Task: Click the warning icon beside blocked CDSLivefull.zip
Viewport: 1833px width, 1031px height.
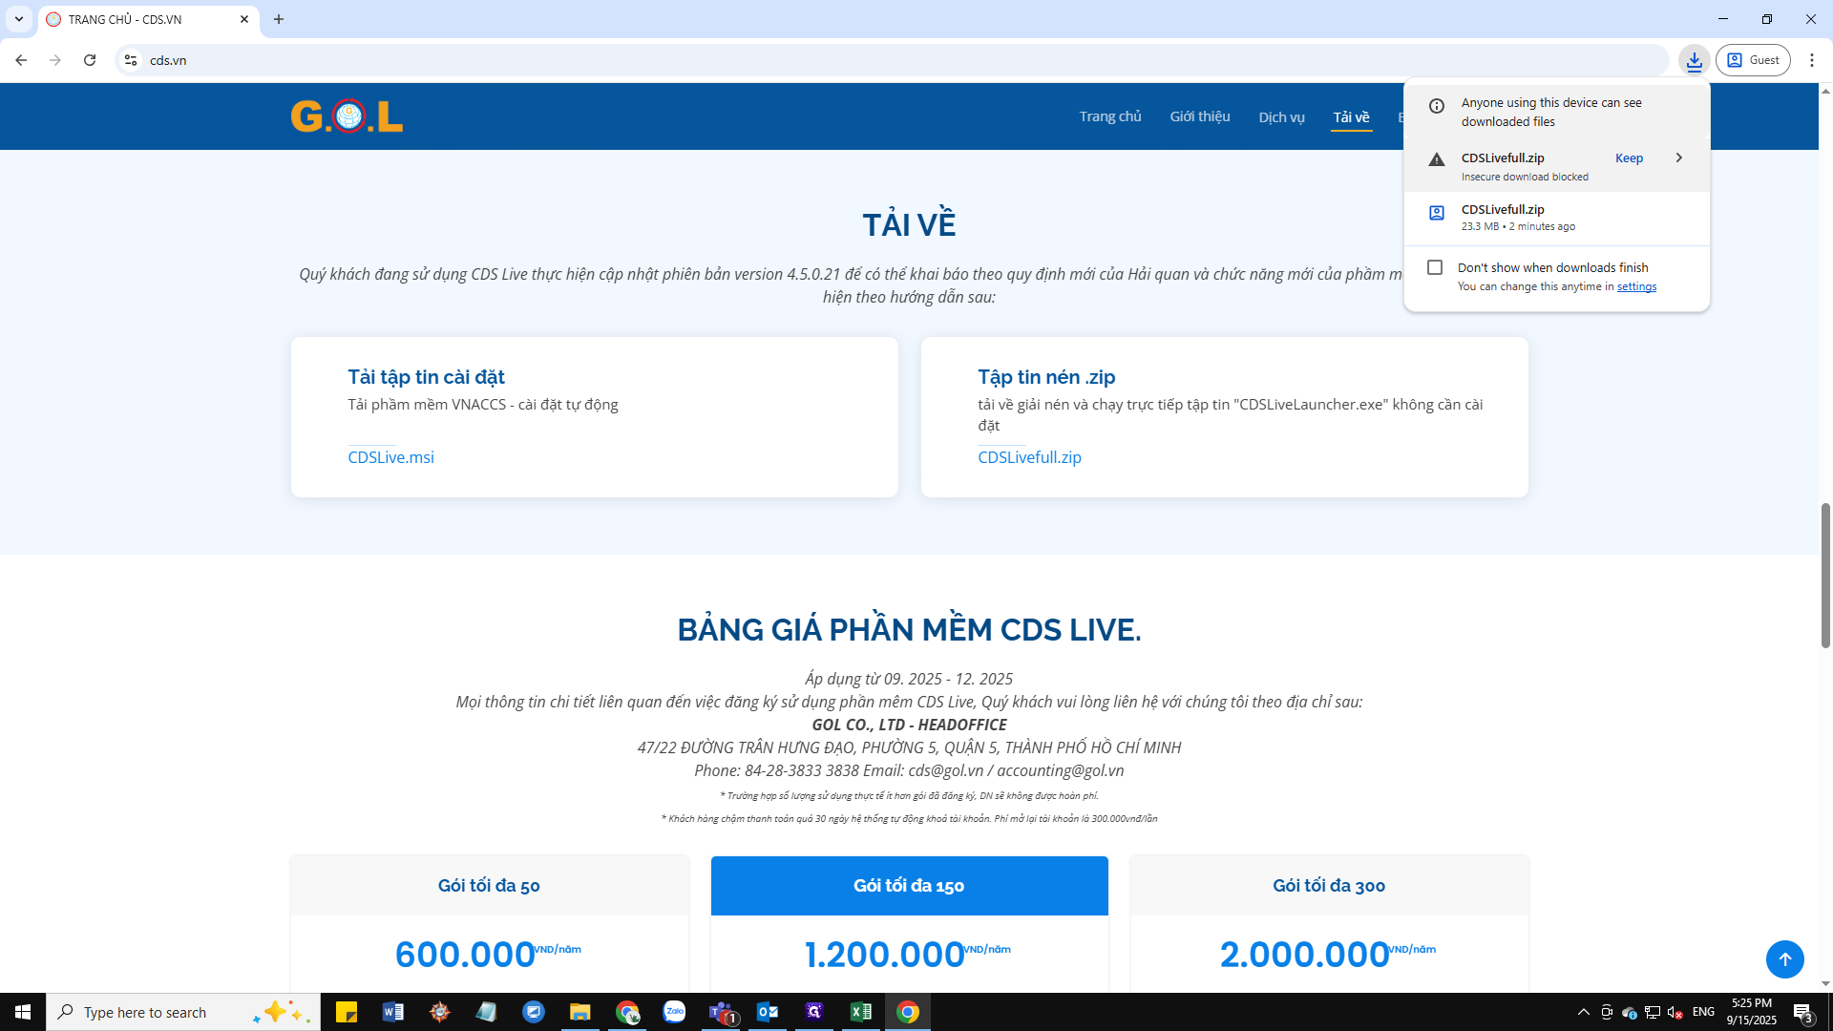Action: point(1436,159)
